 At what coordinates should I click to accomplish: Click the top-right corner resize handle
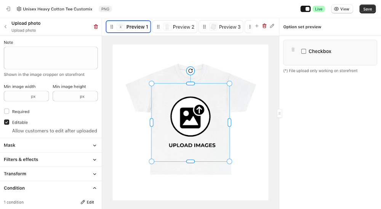229,84
